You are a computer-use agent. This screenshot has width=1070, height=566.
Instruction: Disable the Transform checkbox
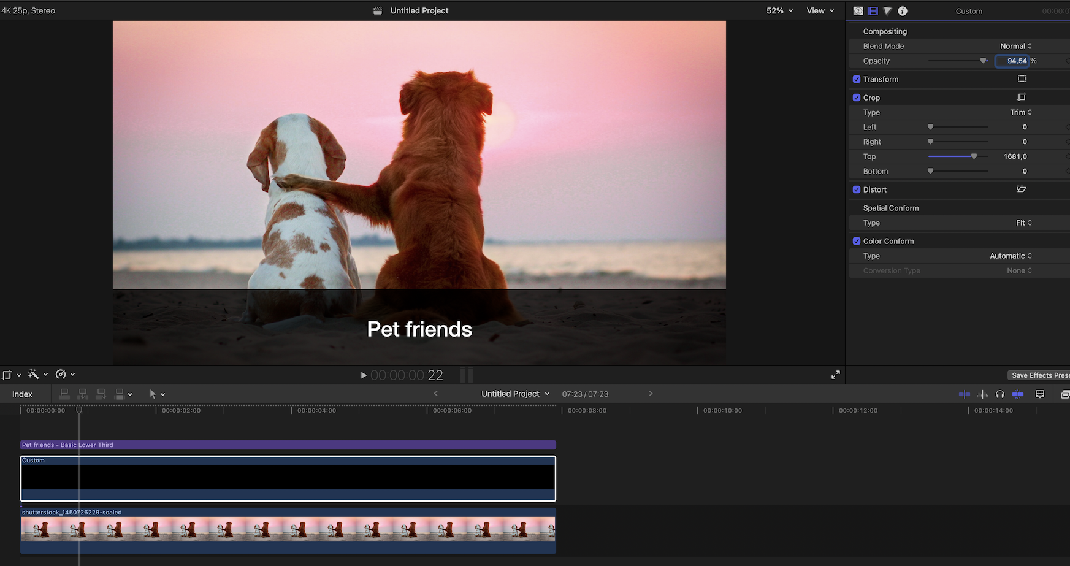click(857, 79)
